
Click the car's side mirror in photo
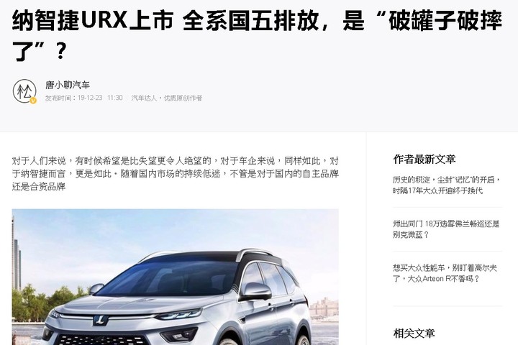point(257,292)
